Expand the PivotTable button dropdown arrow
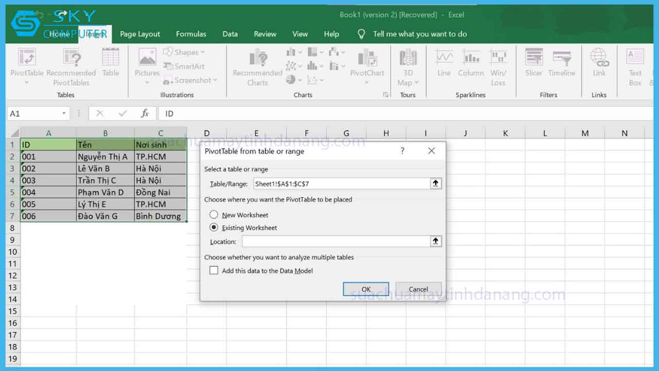Image resolution: width=659 pixels, height=371 pixels. (x=27, y=82)
